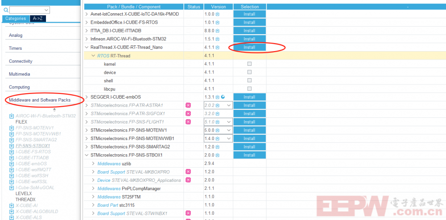Switch to the A->Z tab
Screen dimensions: 446x220
pos(38,18)
